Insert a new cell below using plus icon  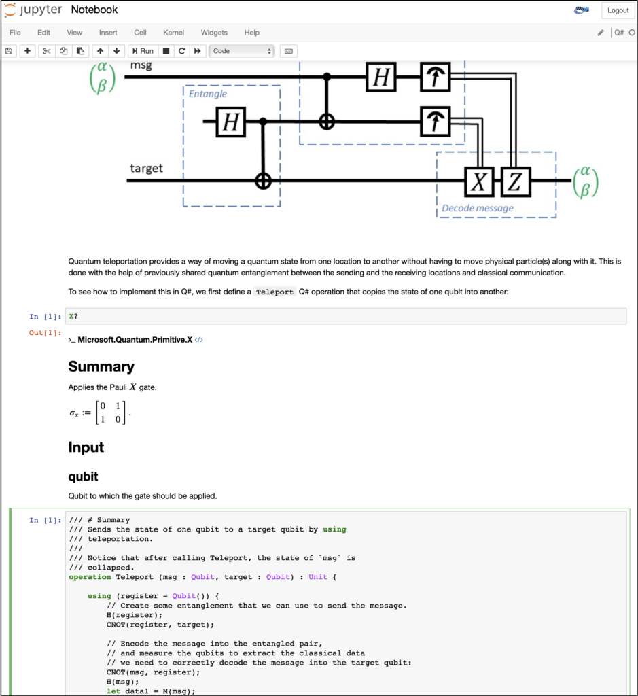tap(27, 51)
